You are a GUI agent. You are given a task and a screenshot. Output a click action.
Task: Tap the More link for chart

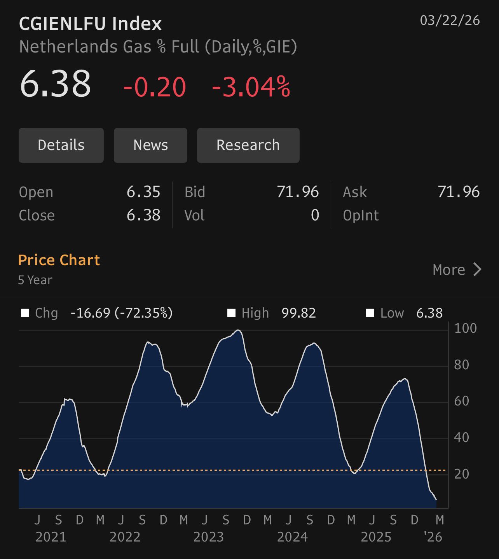coord(449,270)
